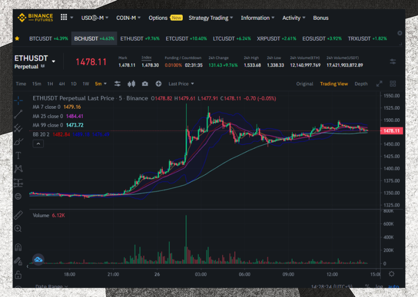The height and width of the screenshot is (297, 418).
Task: Select the 4H interval
Action: coord(62,84)
